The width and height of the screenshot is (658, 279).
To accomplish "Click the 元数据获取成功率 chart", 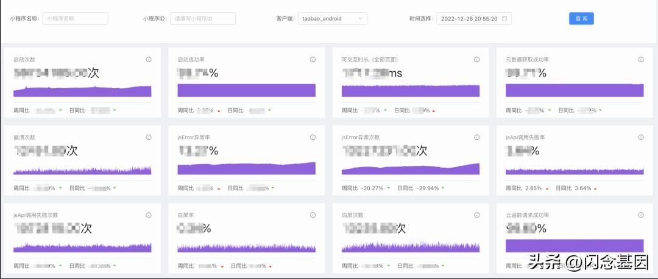I will [575, 91].
